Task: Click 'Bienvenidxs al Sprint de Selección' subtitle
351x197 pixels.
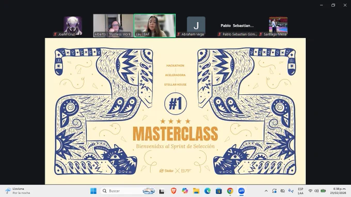Action: (x=176, y=146)
